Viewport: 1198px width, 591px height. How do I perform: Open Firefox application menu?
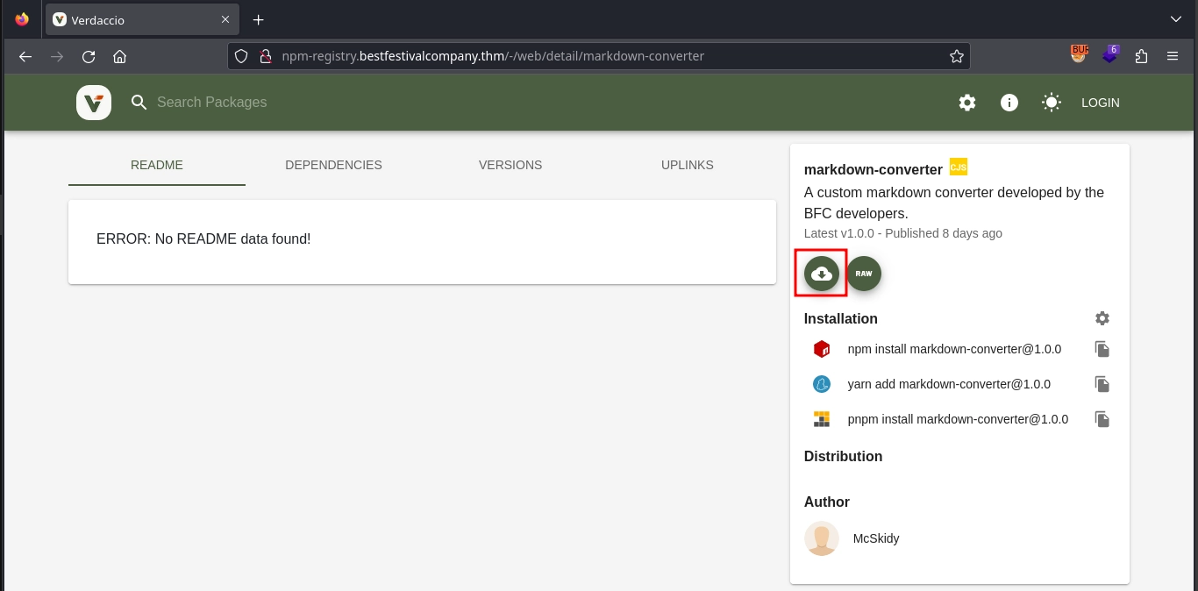tap(1173, 56)
